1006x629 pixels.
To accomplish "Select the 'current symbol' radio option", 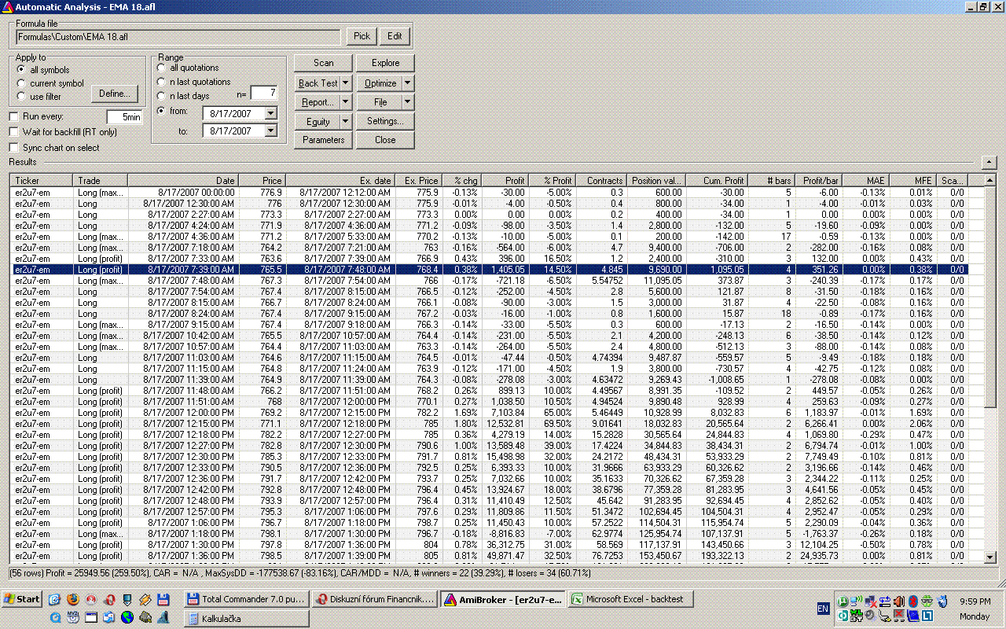I will [21, 83].
